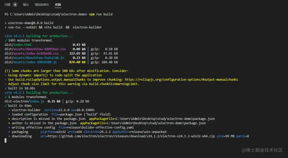This screenshot has width=288, height=158.
Task: Open the rollupjs.org manualchunks documentation link
Action: pos(182,80)
